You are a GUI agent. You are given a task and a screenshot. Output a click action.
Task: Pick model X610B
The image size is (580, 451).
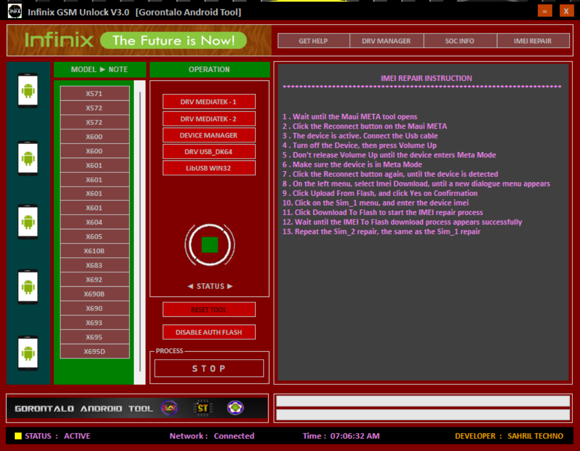[95, 251]
